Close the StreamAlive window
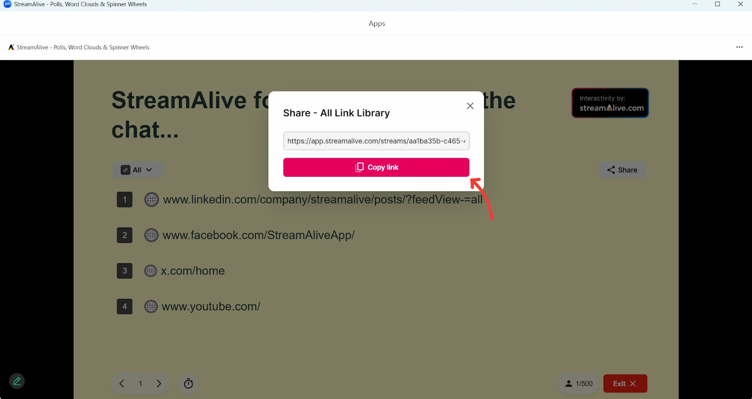This screenshot has width=752, height=399. (x=741, y=4)
